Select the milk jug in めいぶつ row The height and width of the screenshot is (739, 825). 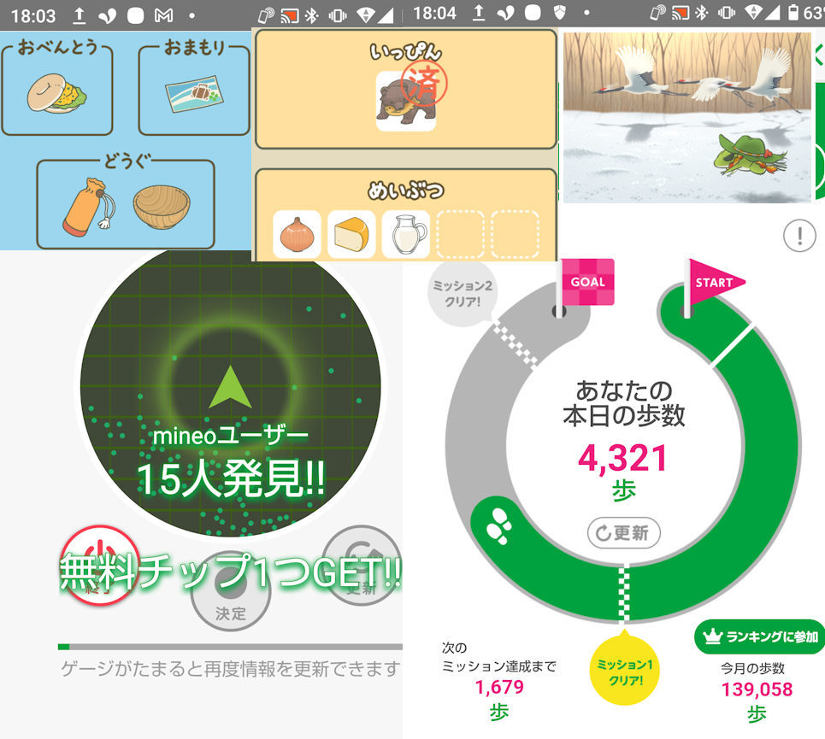click(405, 234)
